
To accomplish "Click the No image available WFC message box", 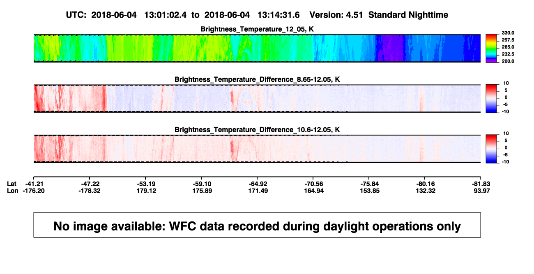I will pos(257,225).
